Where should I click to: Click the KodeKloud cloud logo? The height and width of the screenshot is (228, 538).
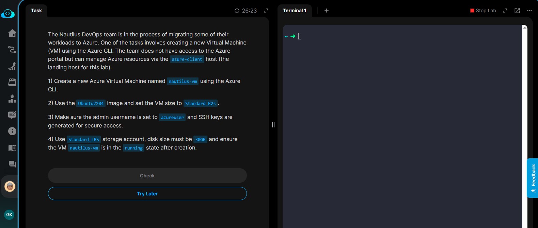(8, 14)
